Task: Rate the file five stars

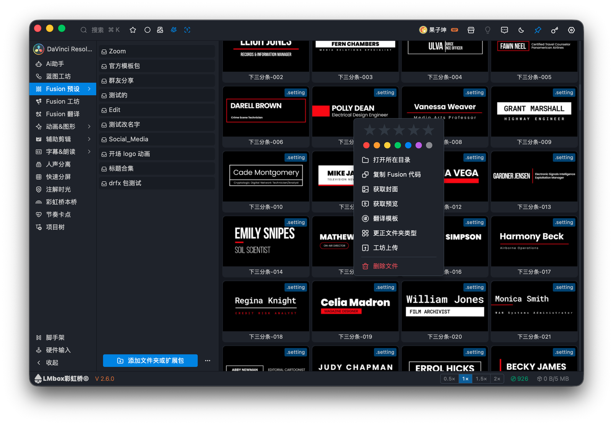Action: 428,130
